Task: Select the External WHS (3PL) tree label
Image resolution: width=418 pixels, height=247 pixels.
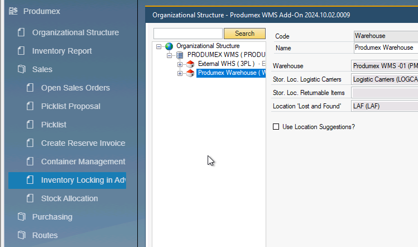Action: click(x=227, y=64)
